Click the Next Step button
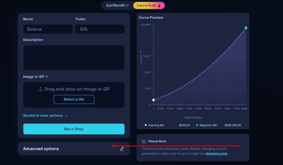The height and width of the screenshot is (165, 283). pos(74,129)
